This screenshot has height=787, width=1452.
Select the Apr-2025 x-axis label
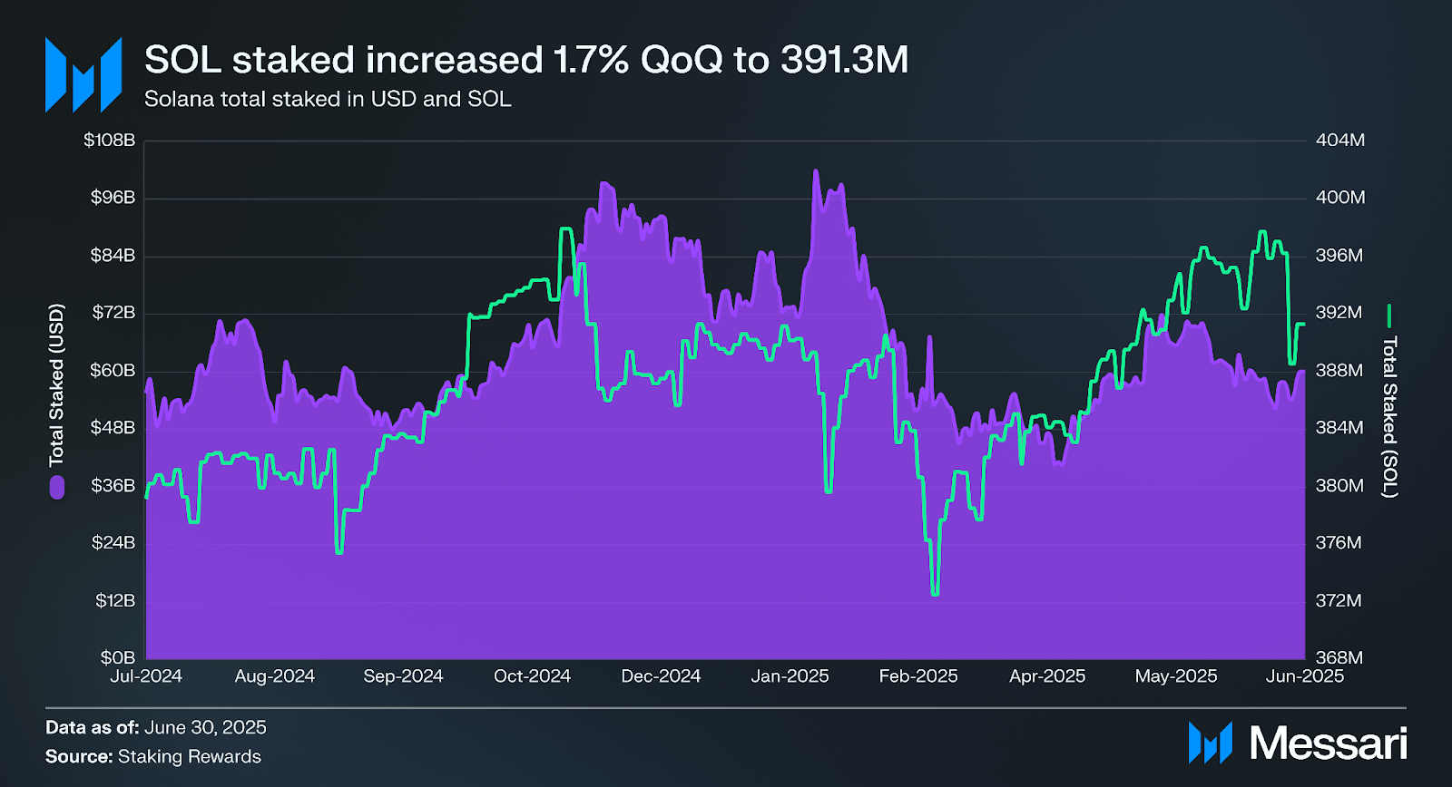pyautogui.click(x=1047, y=676)
